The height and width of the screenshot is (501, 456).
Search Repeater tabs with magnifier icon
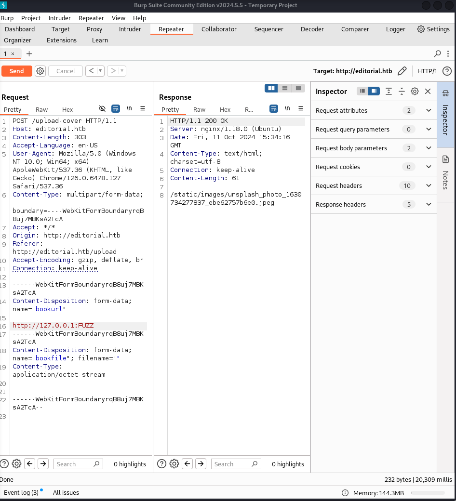pyautogui.click(x=437, y=53)
